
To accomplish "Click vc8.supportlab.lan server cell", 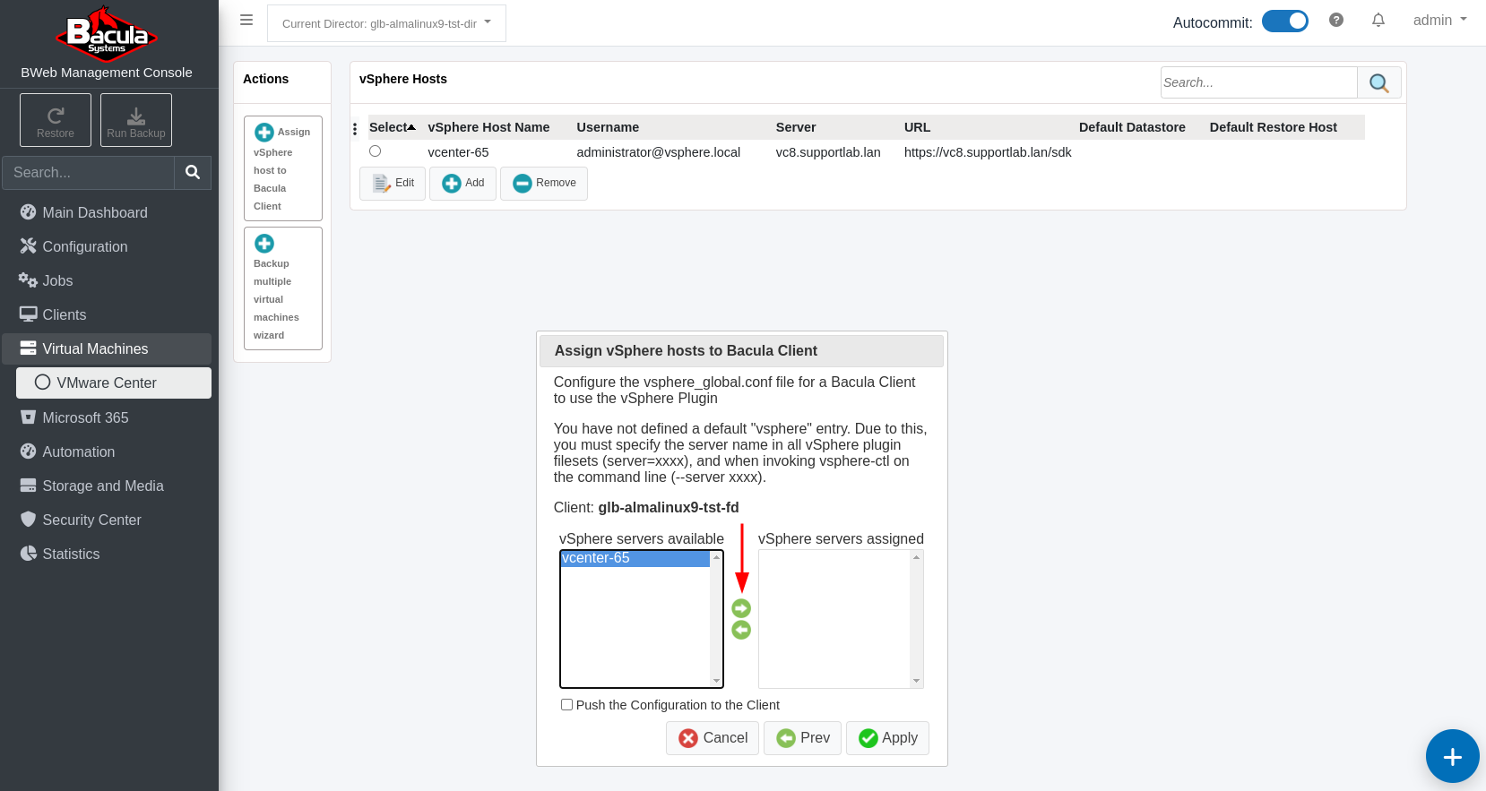I will [x=828, y=152].
